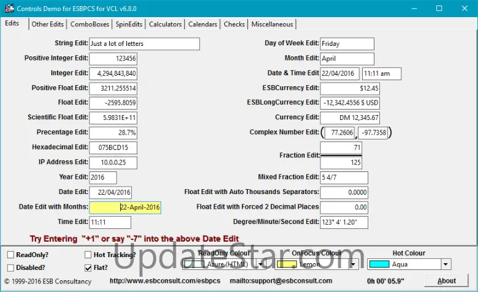Click the elapsed time 0h 00' 05.9" readout
Viewport: 478px width, 292px height.
385,281
